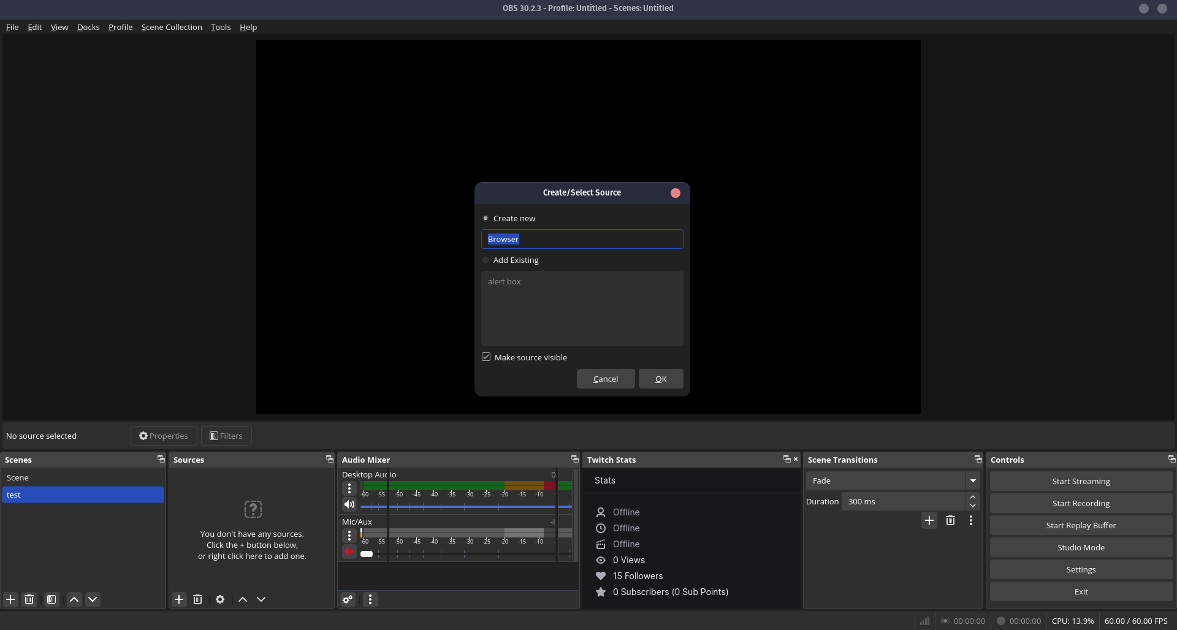Click add source plus icon
Viewport: 1177px width, 630px height.
tap(179, 599)
